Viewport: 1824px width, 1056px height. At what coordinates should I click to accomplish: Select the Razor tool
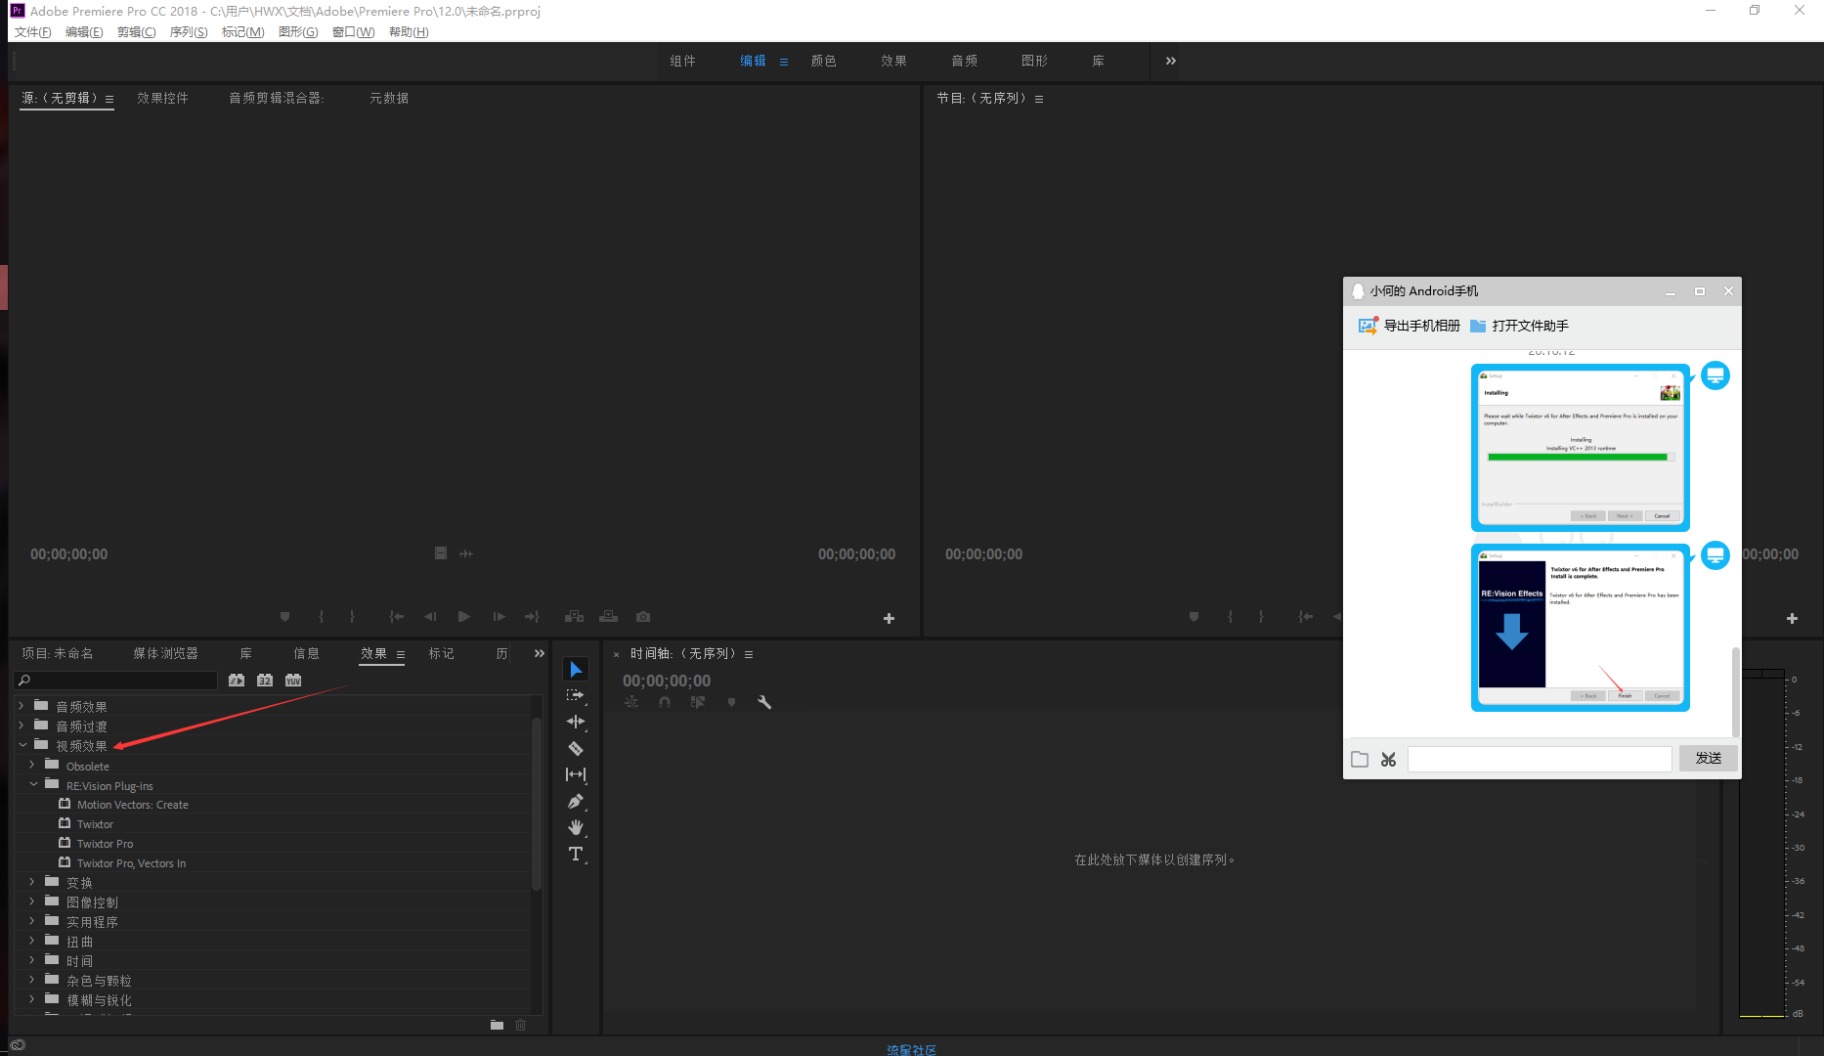[576, 748]
